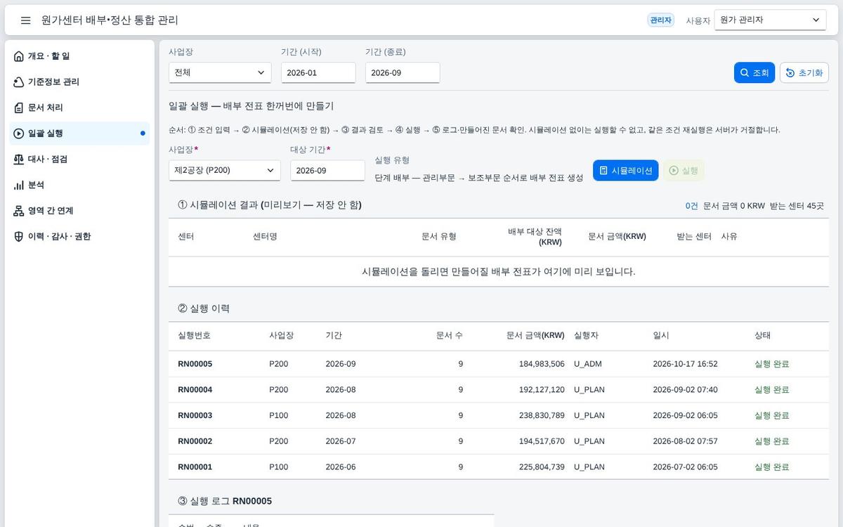Image resolution: width=843 pixels, height=527 pixels.
Task: Click 실행번호 column header
Action: tap(194, 335)
